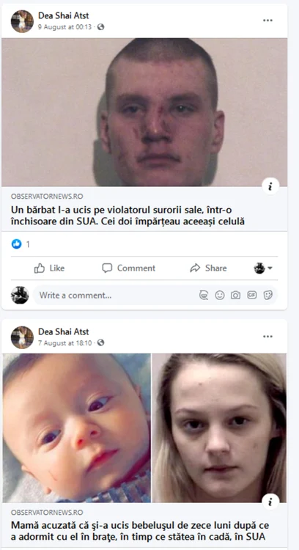Share the first post
This screenshot has height=550, width=299.
pyautogui.click(x=208, y=268)
